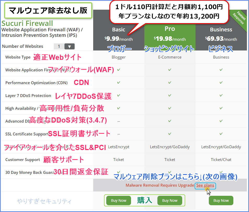This screenshot has width=249, height=212.
Task: Click the LetsEncrypt cell in the Basic column
Action: [118, 147]
